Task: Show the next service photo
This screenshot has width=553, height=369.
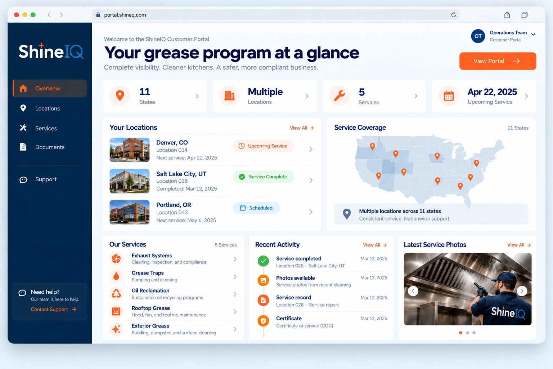Action: (522, 291)
